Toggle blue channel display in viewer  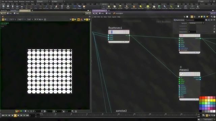pyautogui.click(x=23, y=111)
